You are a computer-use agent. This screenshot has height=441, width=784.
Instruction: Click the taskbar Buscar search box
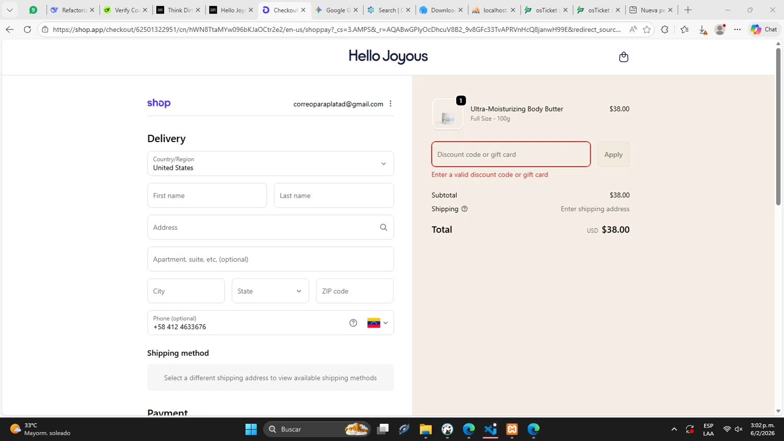pyautogui.click(x=317, y=429)
